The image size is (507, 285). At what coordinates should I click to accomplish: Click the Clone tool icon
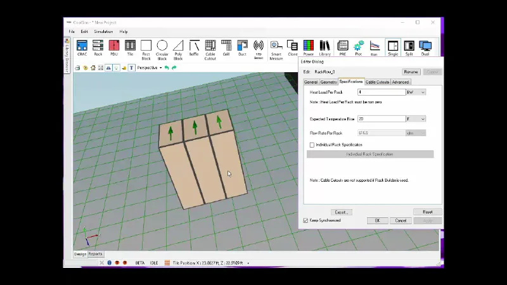293,48
